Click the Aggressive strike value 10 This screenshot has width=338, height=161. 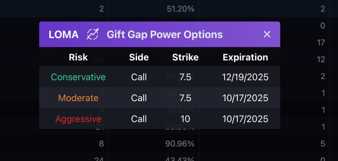(x=186, y=119)
